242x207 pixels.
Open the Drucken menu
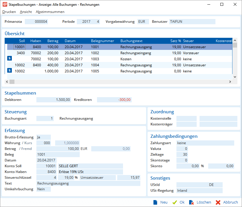tap(9, 12)
